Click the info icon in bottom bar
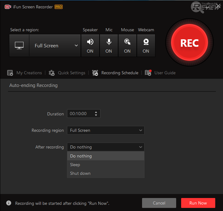223x211 pixels. tap(9, 203)
